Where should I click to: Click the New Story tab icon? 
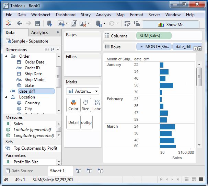100,171
